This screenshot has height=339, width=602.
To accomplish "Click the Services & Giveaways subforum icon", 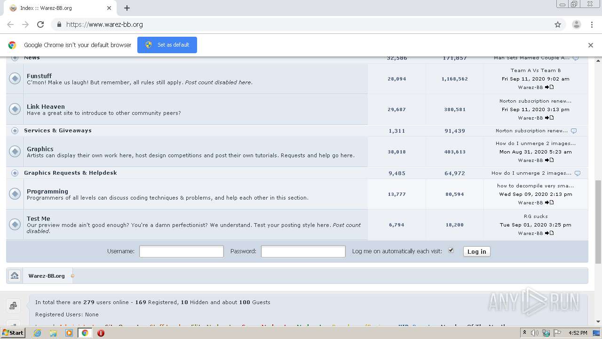I will point(15,130).
